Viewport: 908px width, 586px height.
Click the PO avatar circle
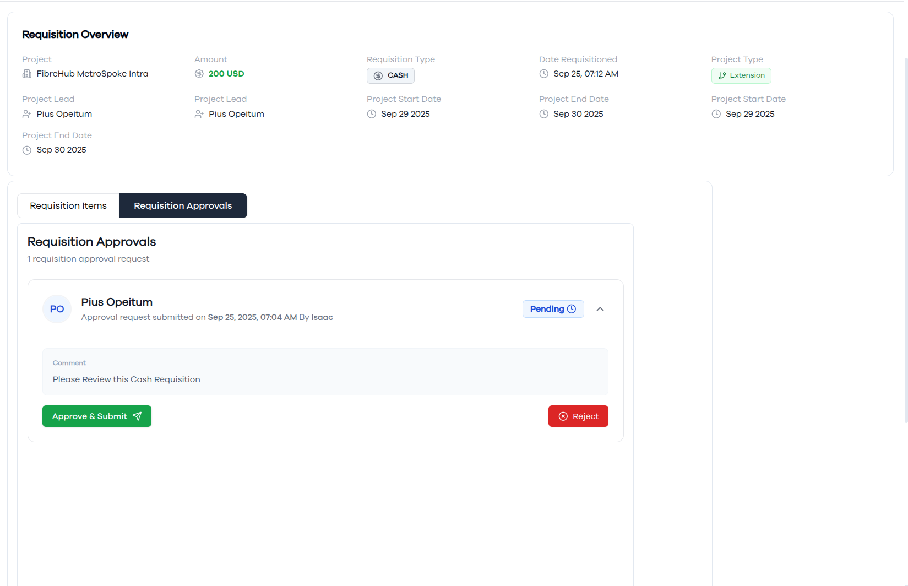57,309
